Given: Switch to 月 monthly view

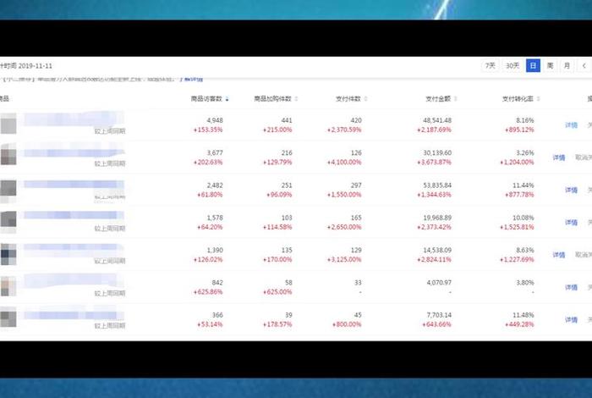Looking at the screenshot, I should click(x=567, y=65).
